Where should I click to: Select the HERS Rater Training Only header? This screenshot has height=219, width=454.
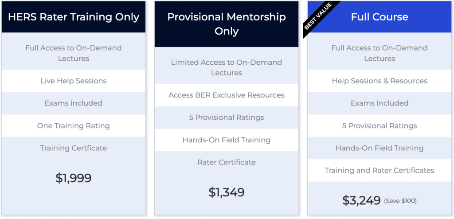click(74, 17)
